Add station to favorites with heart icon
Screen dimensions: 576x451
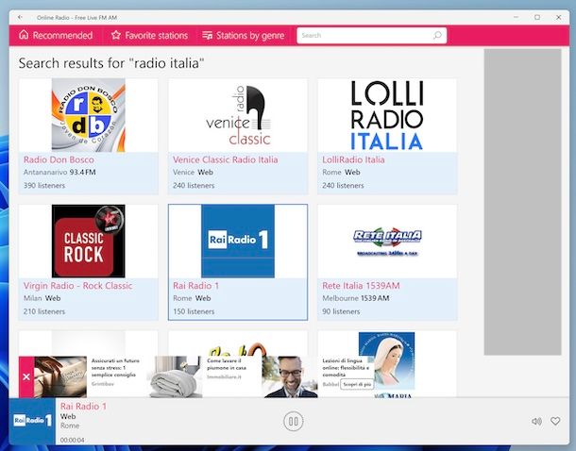[x=555, y=421]
